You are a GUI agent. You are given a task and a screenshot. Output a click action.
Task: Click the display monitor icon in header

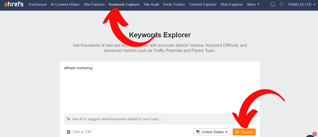273,4
